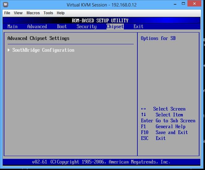Click the up-down arrows Select Item hint
The image size is (205, 170).
pos(162,115)
